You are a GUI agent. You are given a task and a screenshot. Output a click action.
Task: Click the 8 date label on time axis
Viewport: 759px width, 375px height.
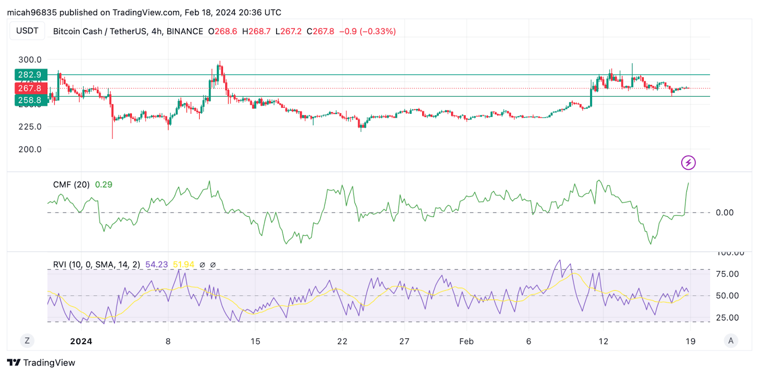(x=168, y=341)
